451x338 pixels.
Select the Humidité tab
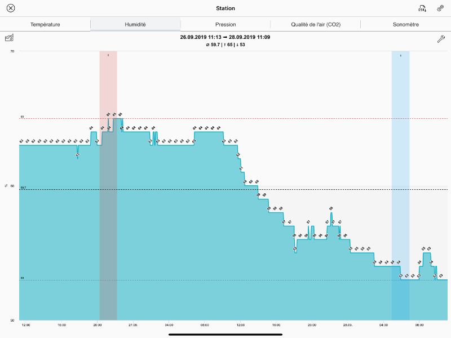pos(135,24)
